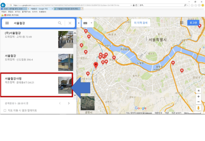This screenshot has width=205, height=141.
Task: Click the 서울철강 Maps search field
Action: 35,23
